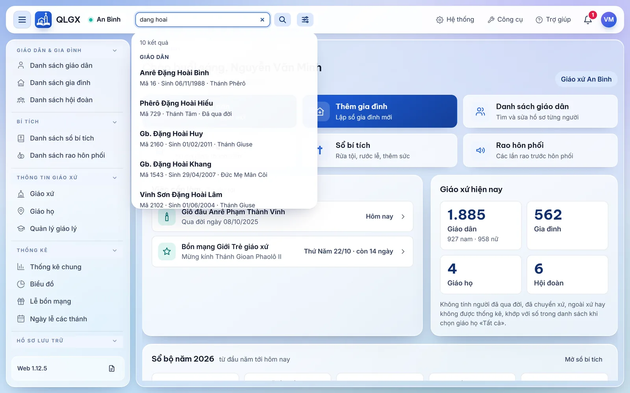Open the Trợ giúp menu
The width and height of the screenshot is (630, 393).
(x=553, y=20)
